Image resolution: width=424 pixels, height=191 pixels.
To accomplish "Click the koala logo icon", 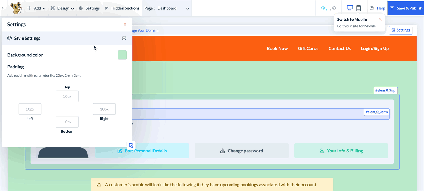I will point(15,8).
